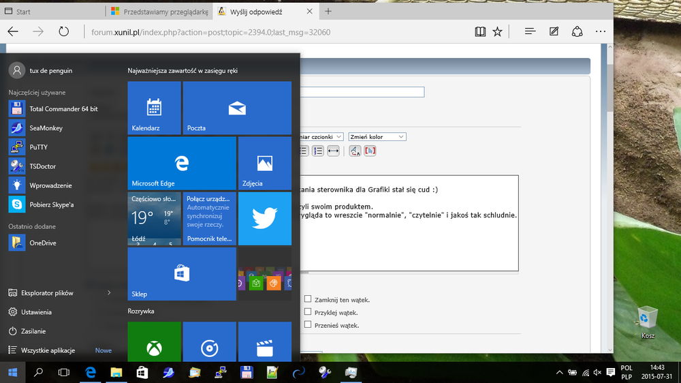This screenshot has height=383, width=681.
Task: Check Przyklej wątek
Action: point(308,311)
